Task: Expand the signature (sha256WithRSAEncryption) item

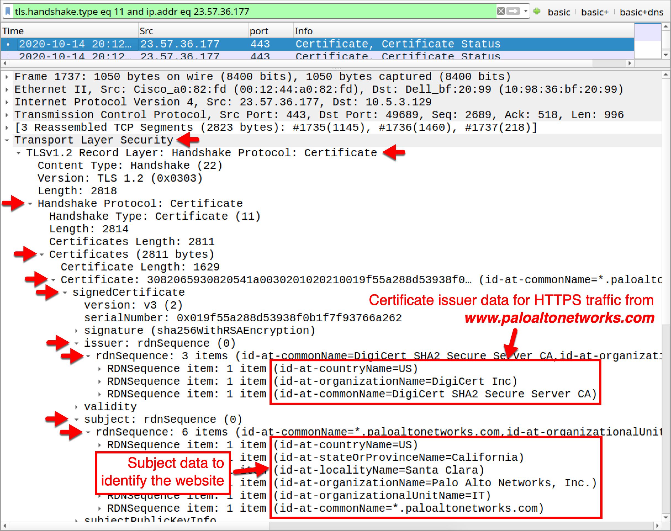Action: [x=76, y=330]
